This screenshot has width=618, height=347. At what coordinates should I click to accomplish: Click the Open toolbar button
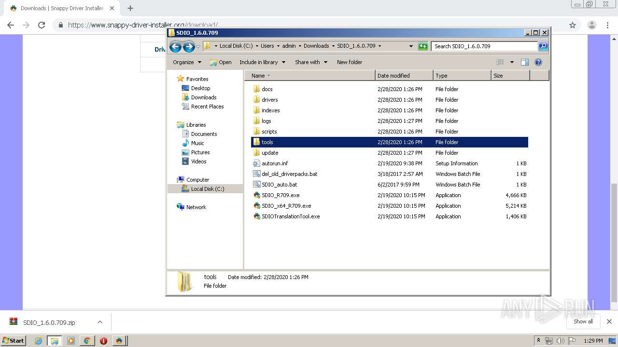[x=221, y=62]
